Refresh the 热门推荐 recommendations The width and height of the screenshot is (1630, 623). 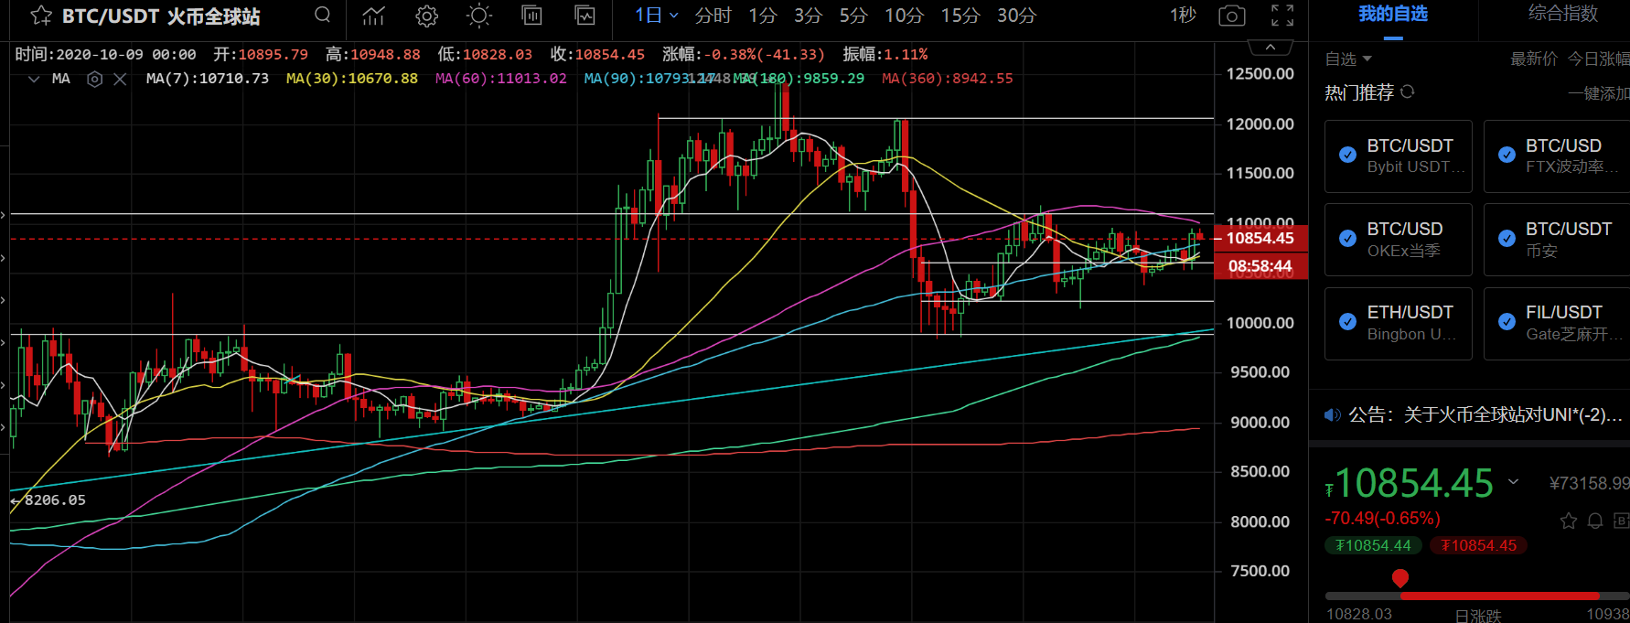click(1408, 91)
